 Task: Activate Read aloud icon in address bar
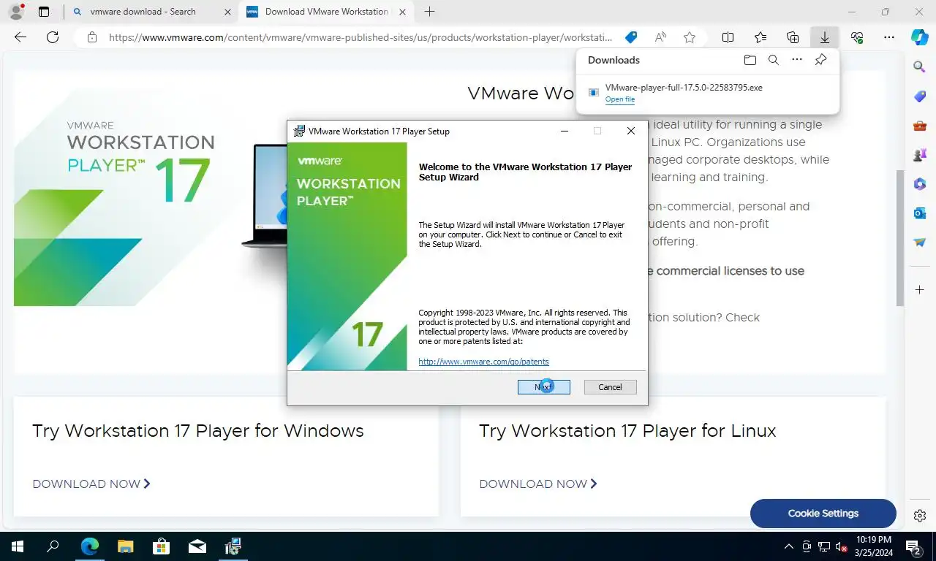point(660,37)
